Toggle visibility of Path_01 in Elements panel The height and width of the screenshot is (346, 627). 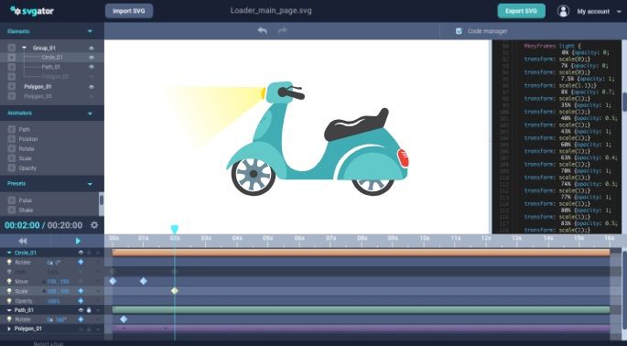click(92, 67)
